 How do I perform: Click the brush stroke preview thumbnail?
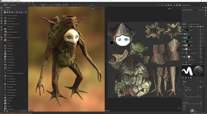pyautogui.click(x=187, y=71)
